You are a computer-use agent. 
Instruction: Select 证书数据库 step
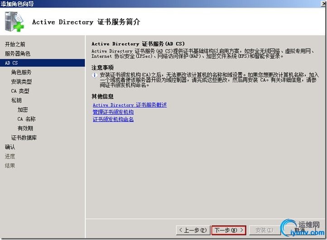coord(24,138)
